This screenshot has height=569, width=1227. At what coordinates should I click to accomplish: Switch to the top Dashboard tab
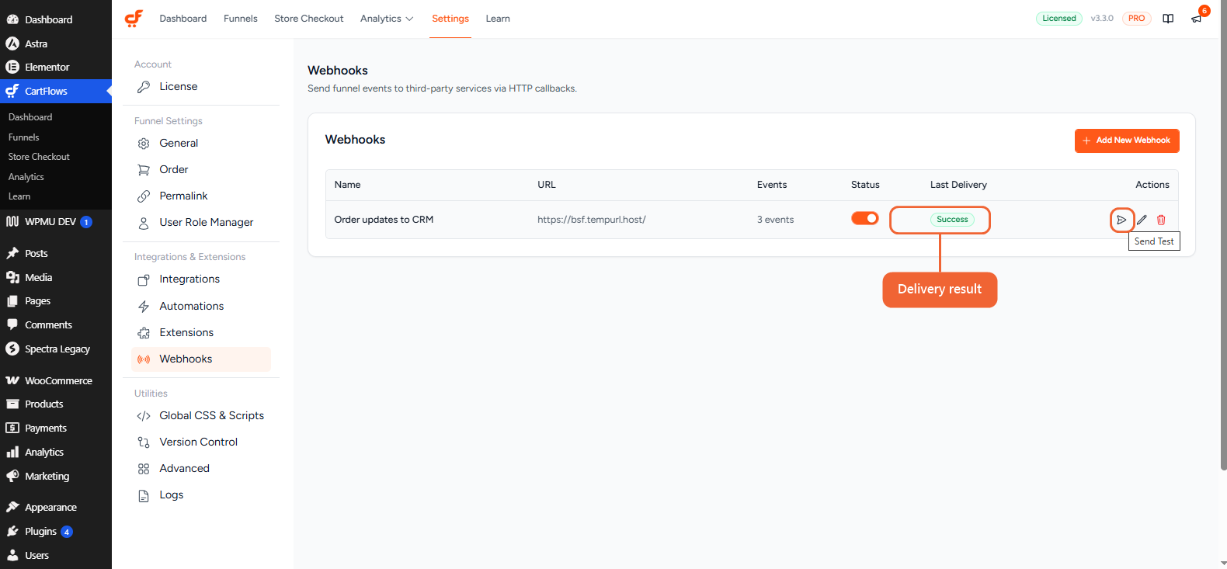coord(183,19)
